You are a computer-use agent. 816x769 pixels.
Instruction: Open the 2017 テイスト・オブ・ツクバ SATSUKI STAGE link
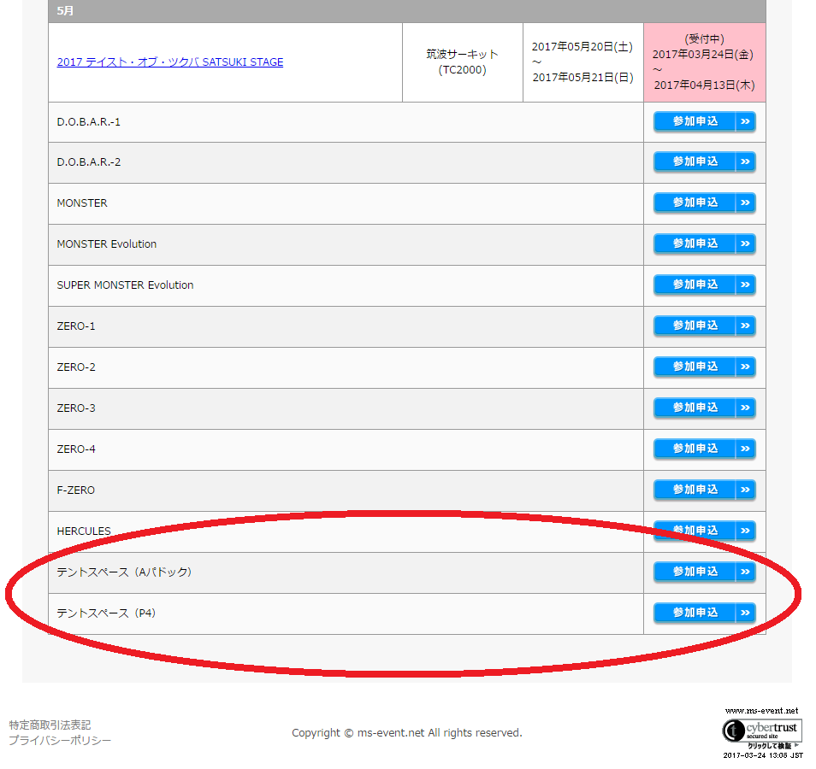(169, 62)
